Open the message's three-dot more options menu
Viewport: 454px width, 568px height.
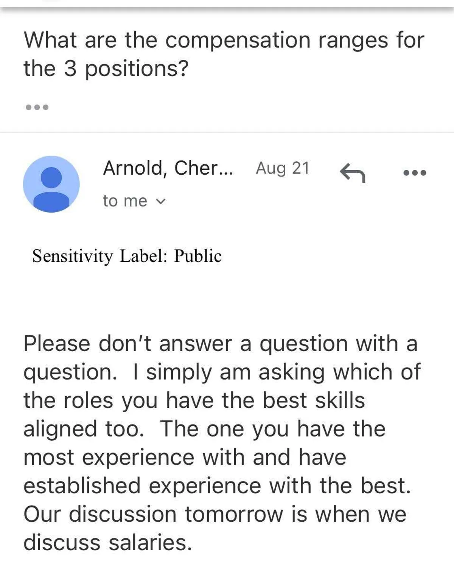click(x=415, y=173)
